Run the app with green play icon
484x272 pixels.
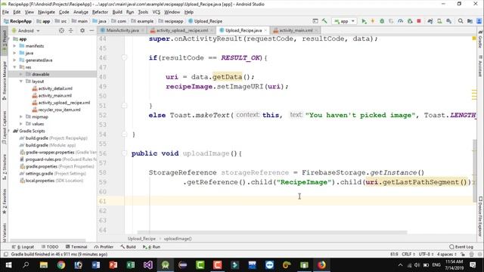pos(365,21)
